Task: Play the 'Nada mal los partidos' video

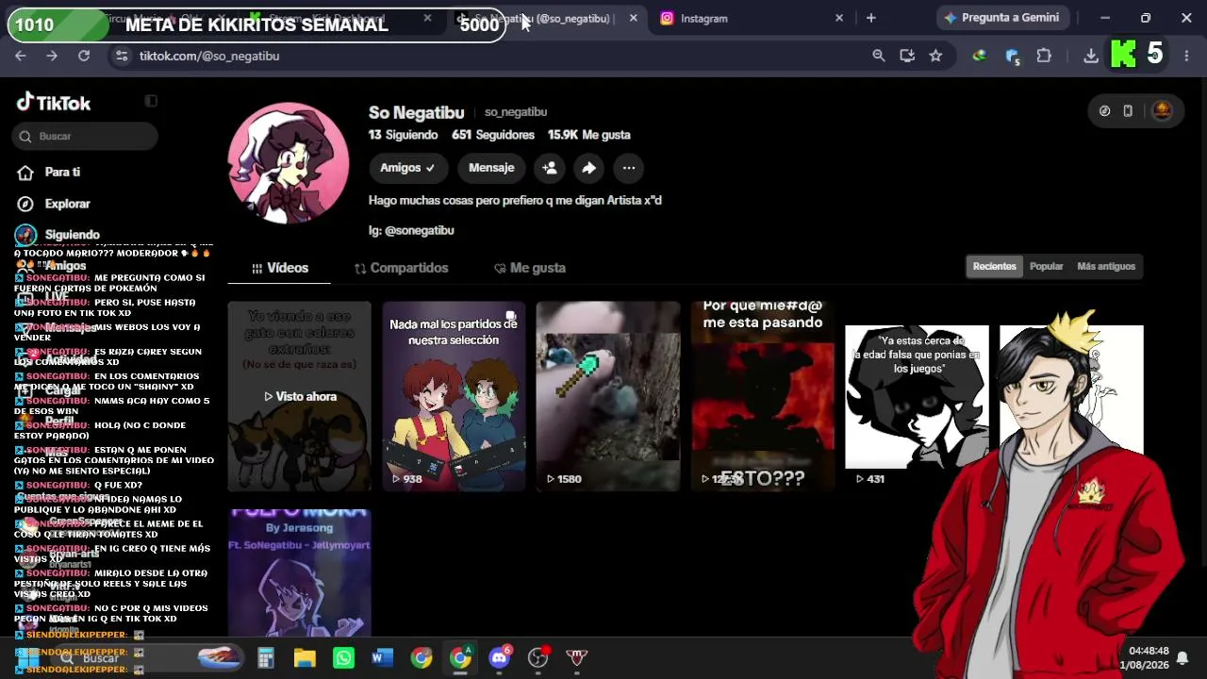Action: (454, 396)
